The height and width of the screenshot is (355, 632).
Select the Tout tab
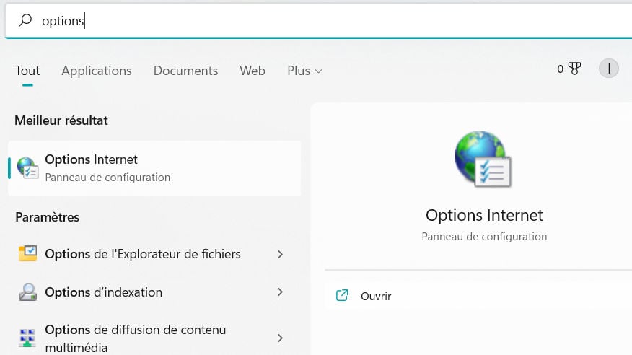pyautogui.click(x=27, y=71)
